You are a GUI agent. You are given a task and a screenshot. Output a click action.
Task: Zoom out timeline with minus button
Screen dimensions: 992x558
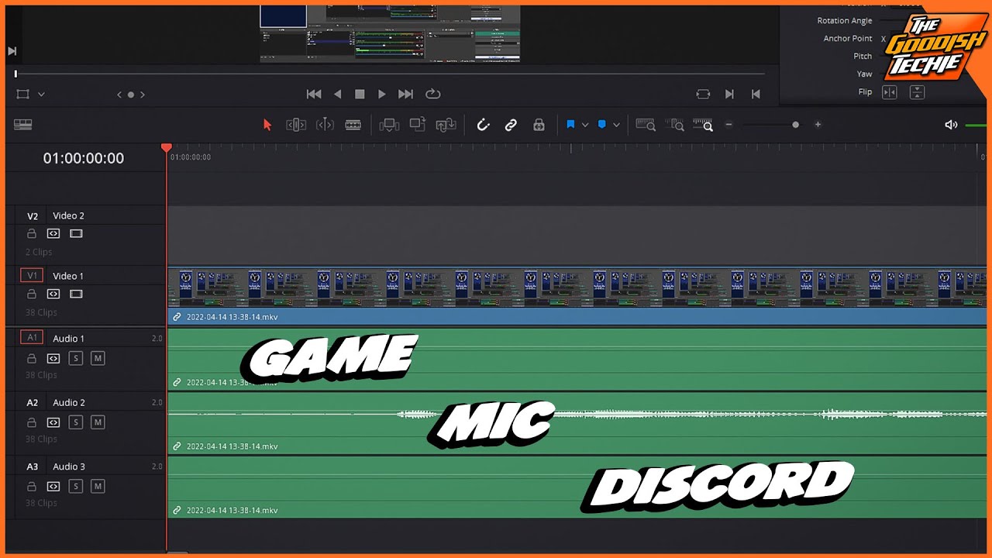click(728, 125)
